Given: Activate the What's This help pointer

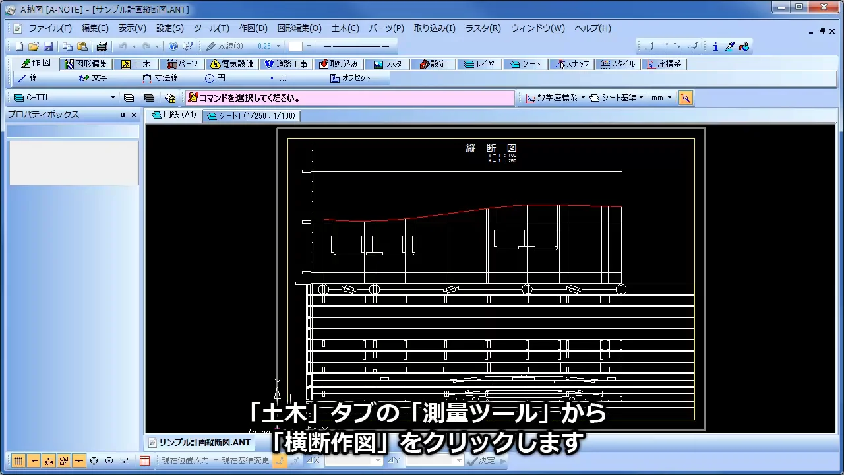Looking at the screenshot, I should click(188, 46).
